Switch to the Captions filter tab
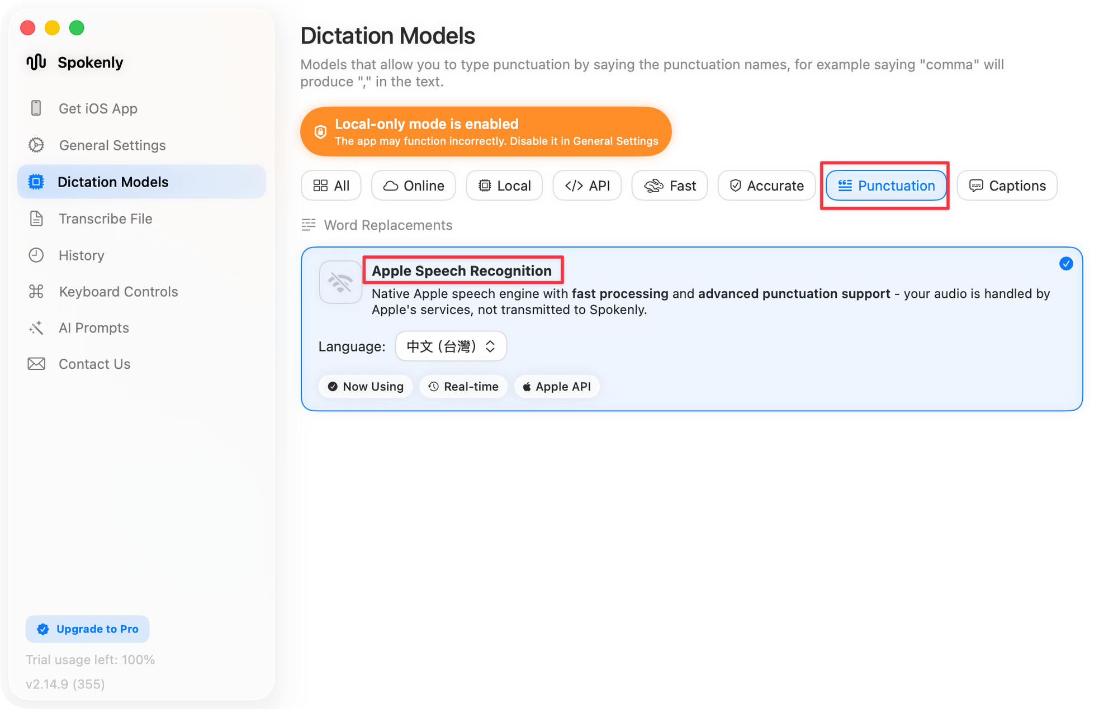 pyautogui.click(x=1007, y=185)
